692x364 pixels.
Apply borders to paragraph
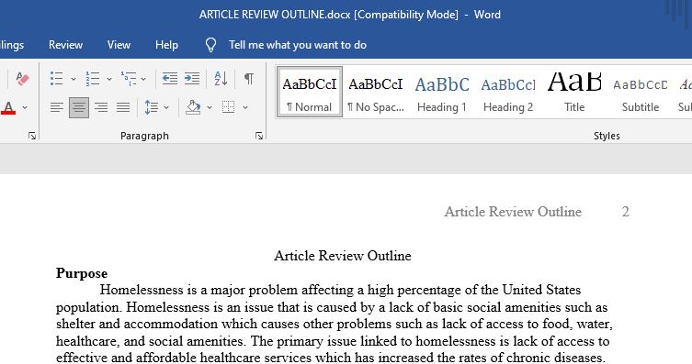(228, 107)
